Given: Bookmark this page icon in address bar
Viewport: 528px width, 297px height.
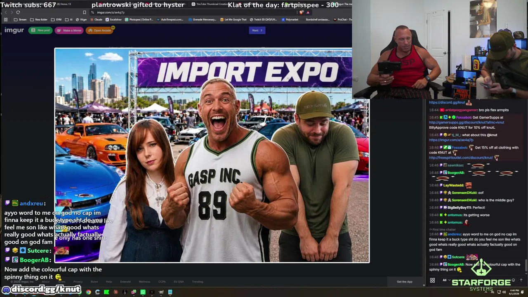Looking at the screenshot, I should pos(85,12).
